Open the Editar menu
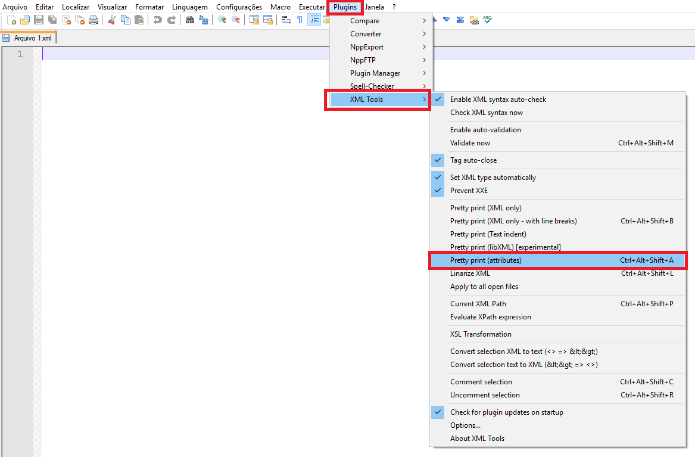The width and height of the screenshot is (695, 457). (x=45, y=7)
